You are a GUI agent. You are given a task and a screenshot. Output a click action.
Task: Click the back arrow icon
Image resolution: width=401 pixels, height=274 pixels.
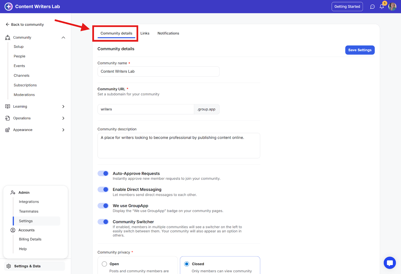8,24
